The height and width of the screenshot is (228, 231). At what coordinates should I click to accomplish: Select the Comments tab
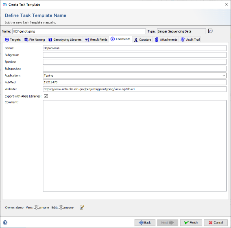(120, 39)
